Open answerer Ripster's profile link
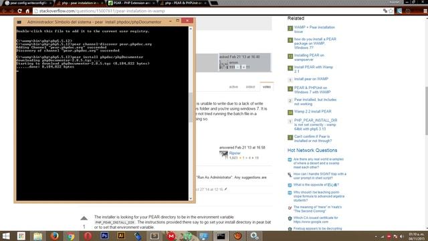428x241 pixels. [x=235, y=153]
